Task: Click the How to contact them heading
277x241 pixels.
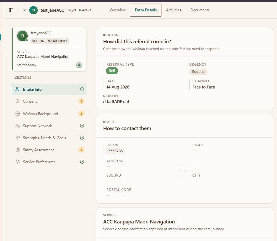Action: click(127, 128)
